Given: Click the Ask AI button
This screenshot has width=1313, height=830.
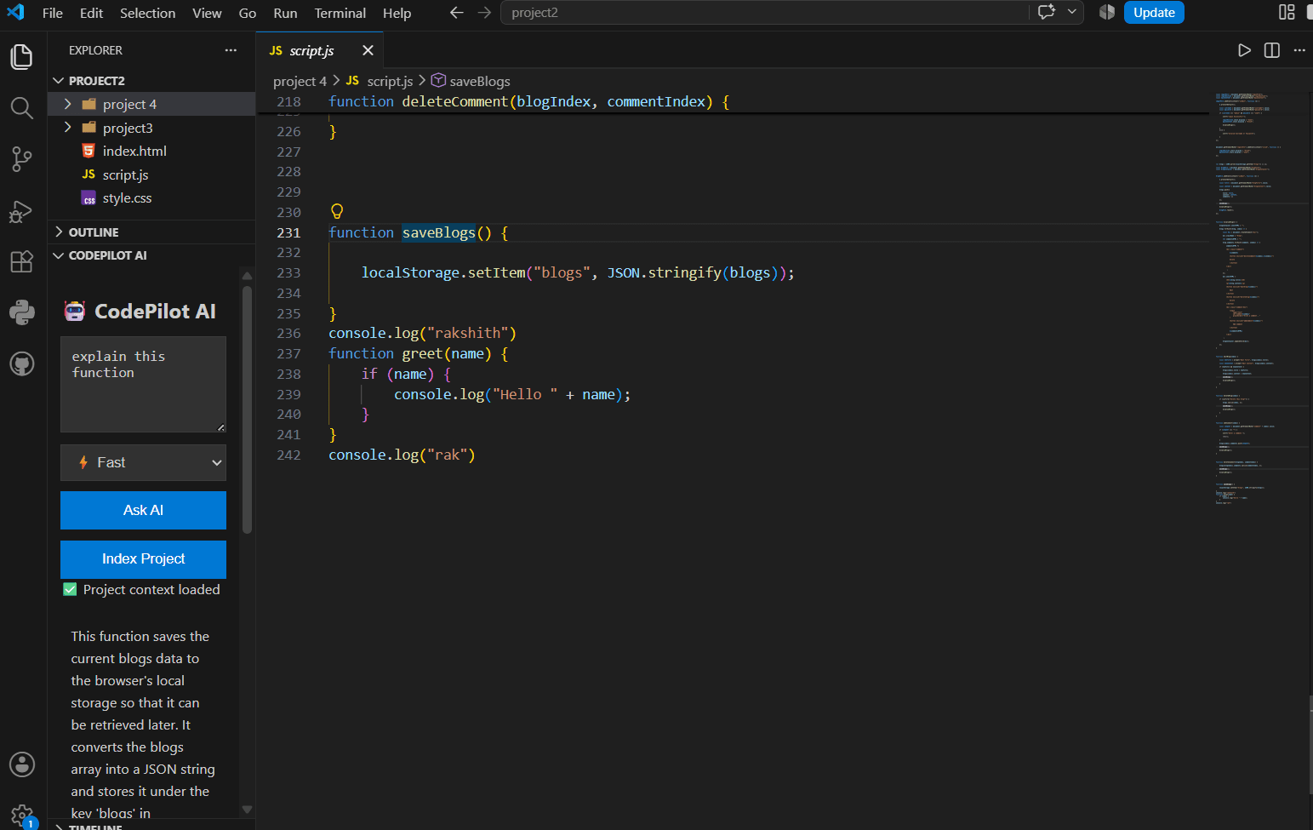Looking at the screenshot, I should click(143, 510).
